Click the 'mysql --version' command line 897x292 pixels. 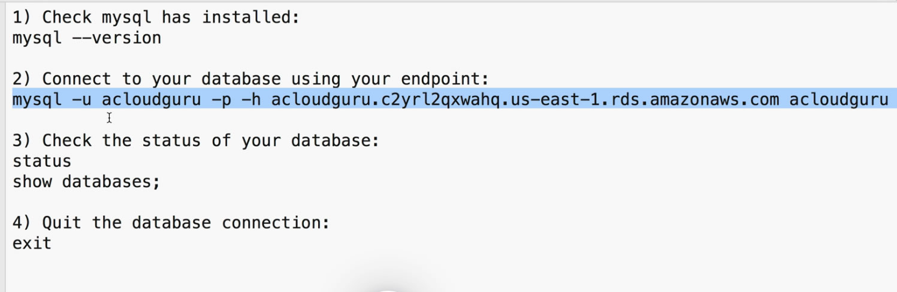click(87, 38)
